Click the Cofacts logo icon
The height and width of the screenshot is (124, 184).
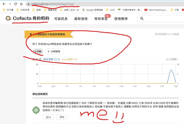point(8,18)
